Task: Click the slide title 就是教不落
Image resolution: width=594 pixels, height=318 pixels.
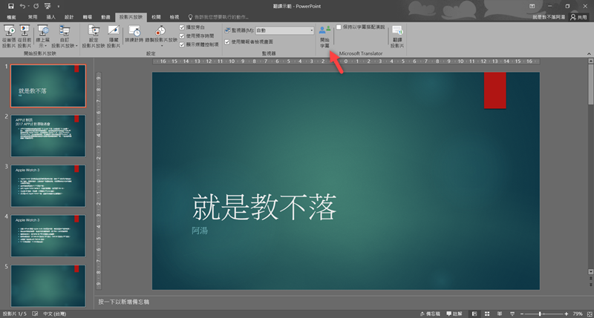Action: (264, 208)
